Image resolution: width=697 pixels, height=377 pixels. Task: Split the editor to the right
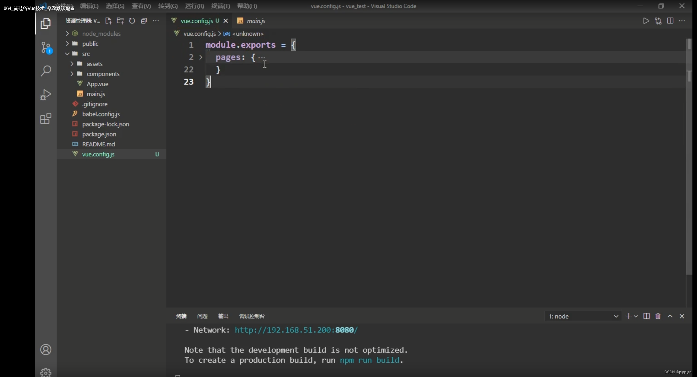[x=670, y=21]
